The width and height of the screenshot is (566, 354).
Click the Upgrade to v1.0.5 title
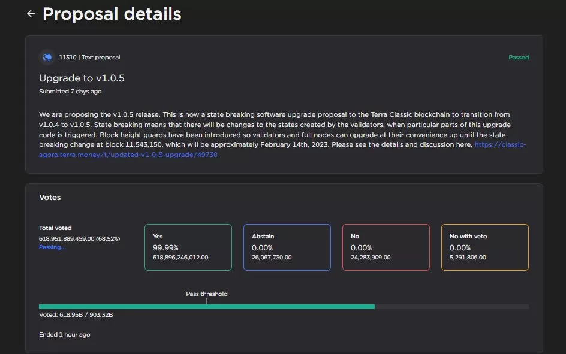point(82,78)
